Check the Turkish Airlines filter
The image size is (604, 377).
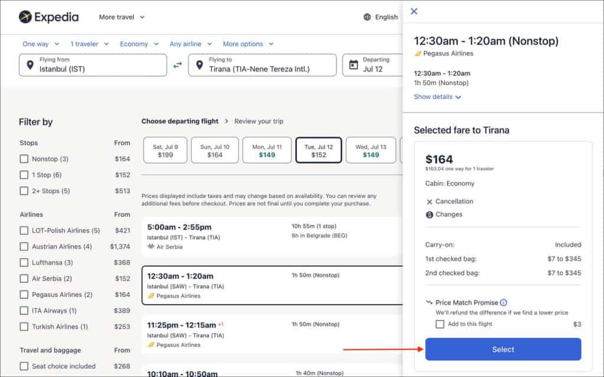pos(24,326)
